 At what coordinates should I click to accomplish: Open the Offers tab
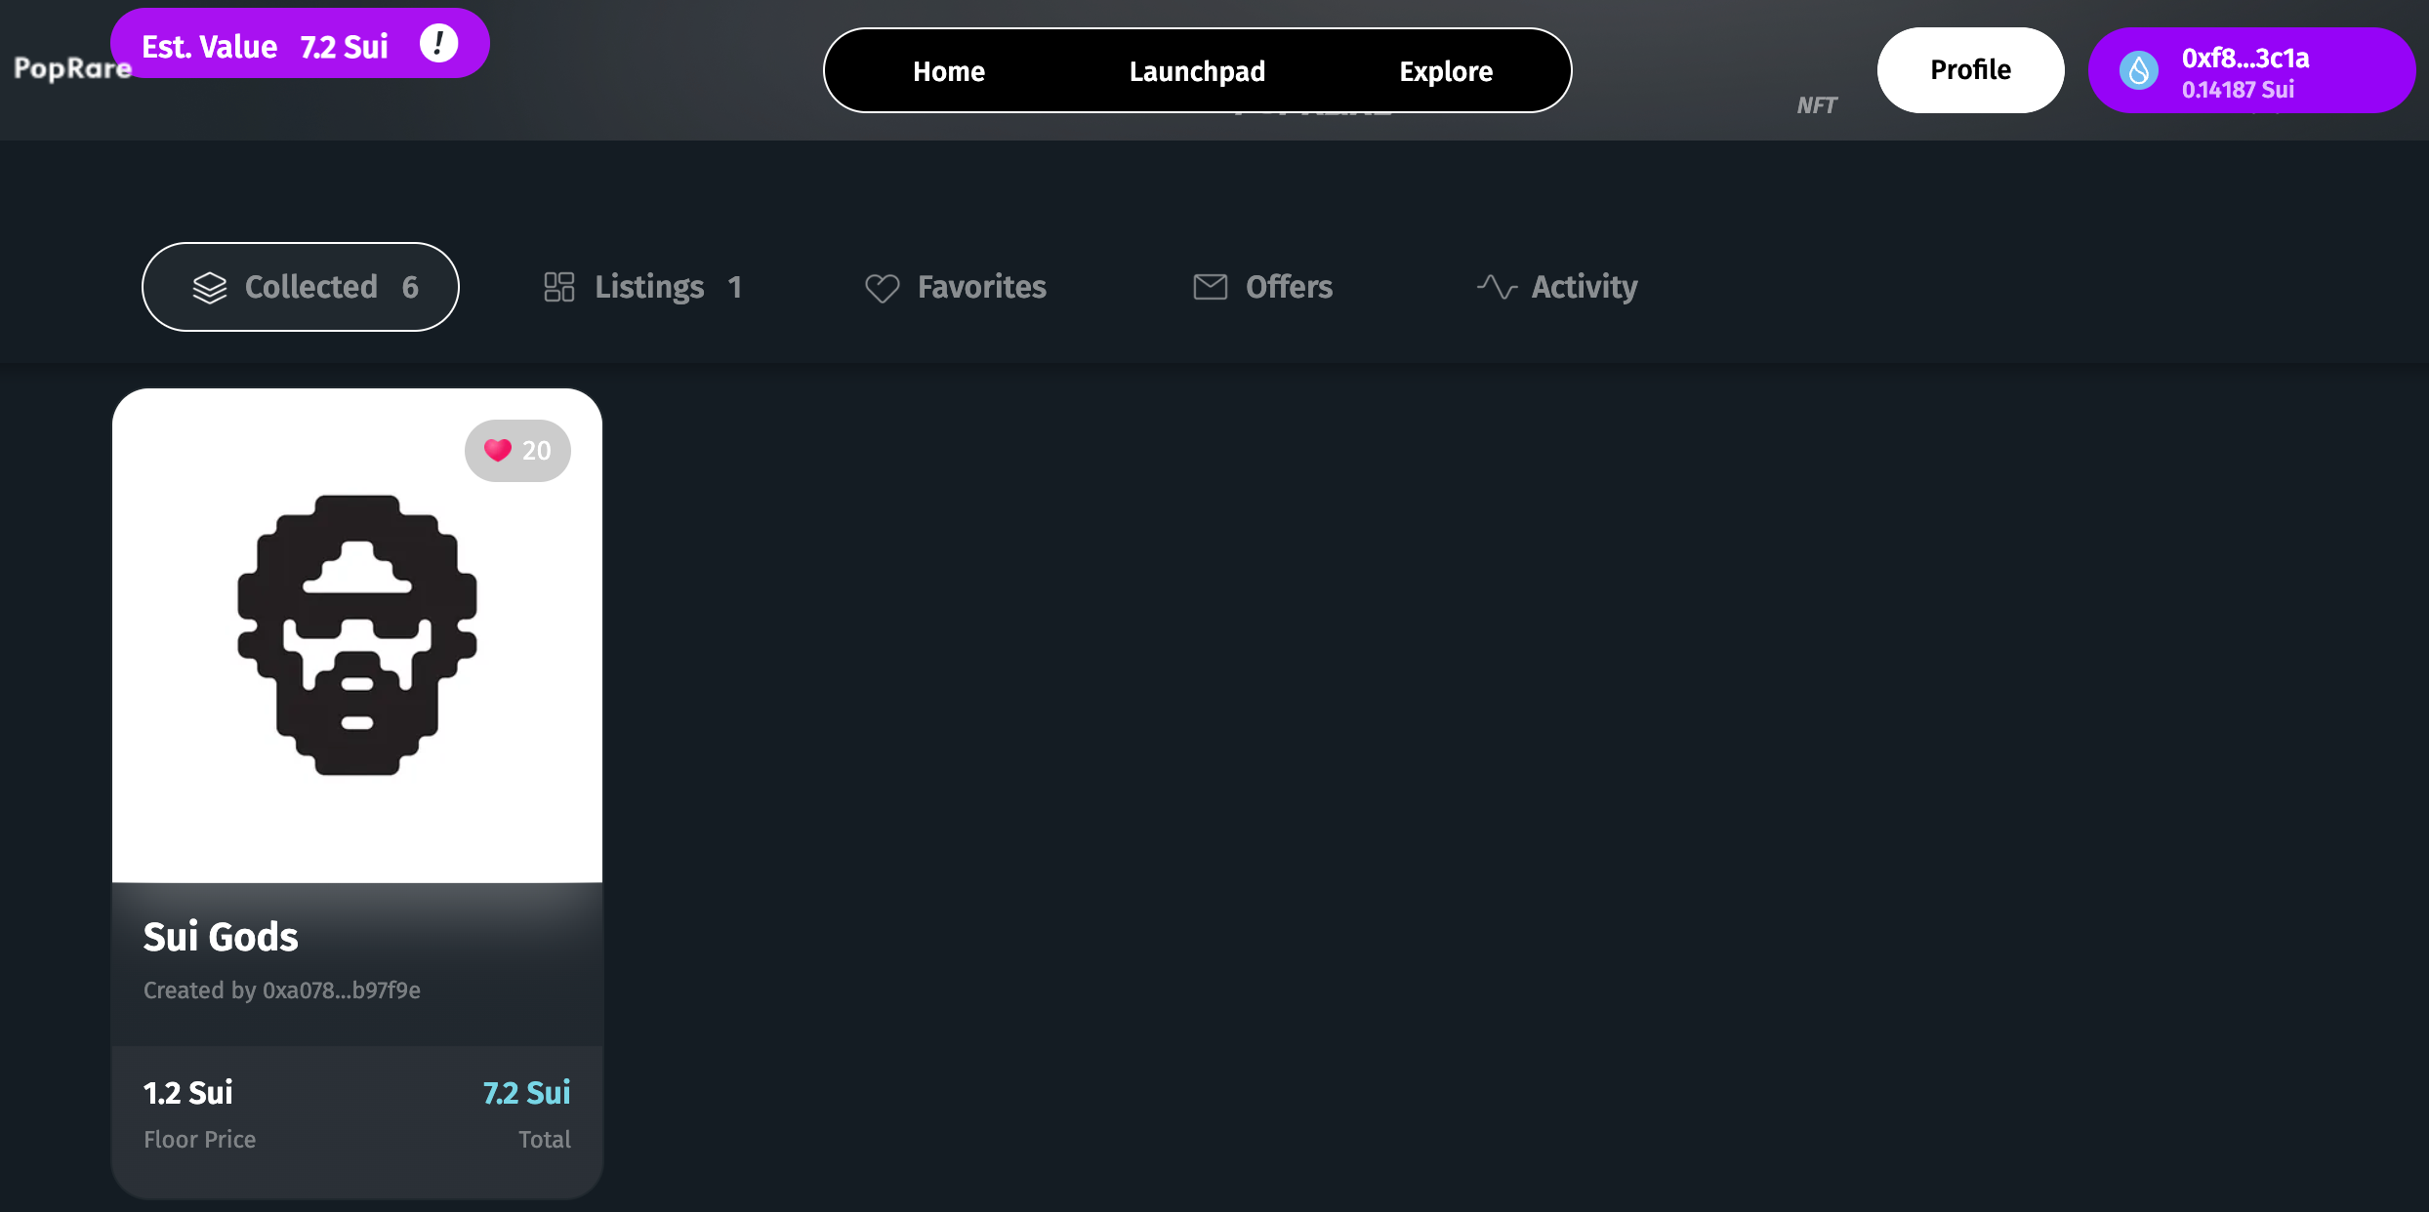coord(1288,287)
